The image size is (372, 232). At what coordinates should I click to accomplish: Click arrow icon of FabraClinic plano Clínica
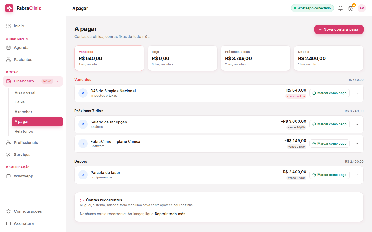(83, 144)
